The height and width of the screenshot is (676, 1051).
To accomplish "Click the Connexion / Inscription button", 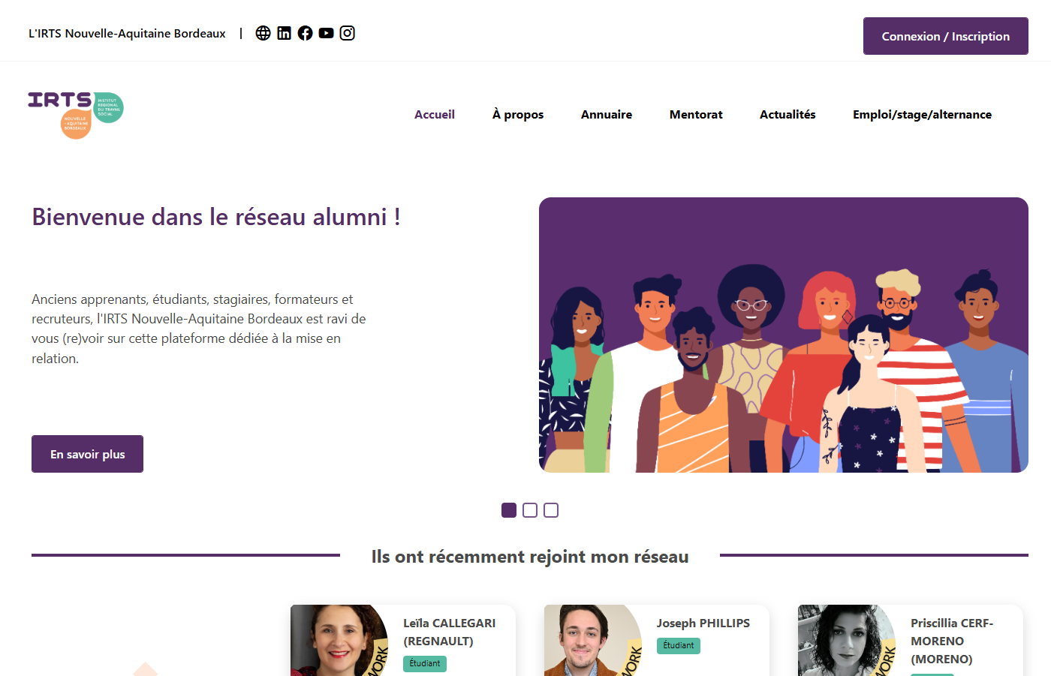I will (x=946, y=36).
